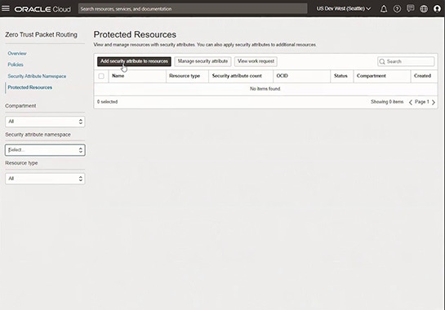445x310 pixels.
Task: Open the hamburger navigation menu
Action: [6, 8]
